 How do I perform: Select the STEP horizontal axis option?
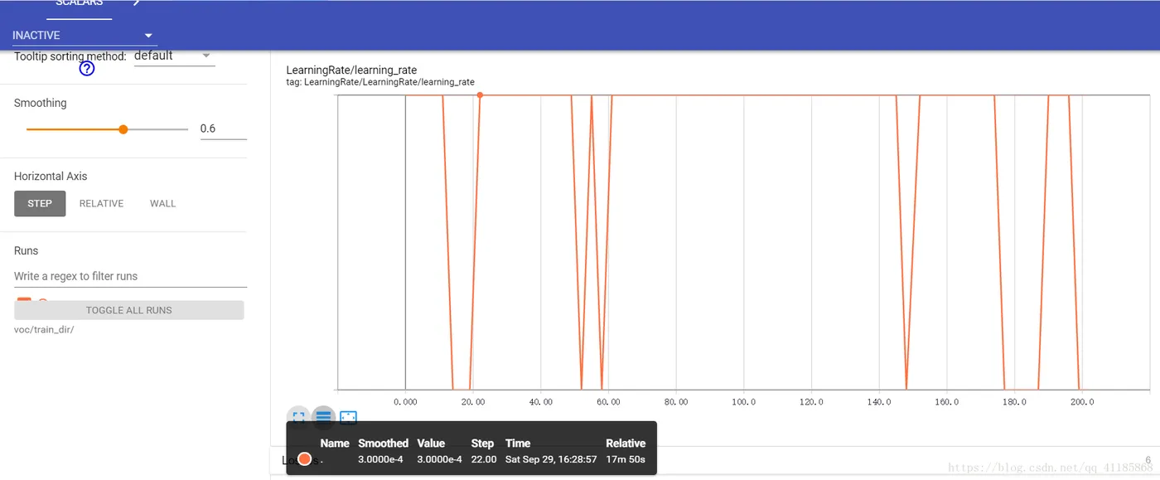(x=40, y=203)
